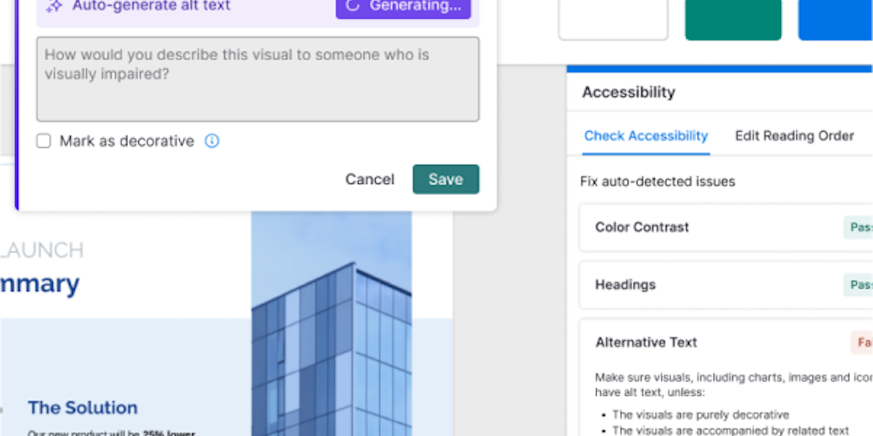This screenshot has width=873, height=436.
Task: Click the Pass badge on Headings
Action: [x=859, y=284]
